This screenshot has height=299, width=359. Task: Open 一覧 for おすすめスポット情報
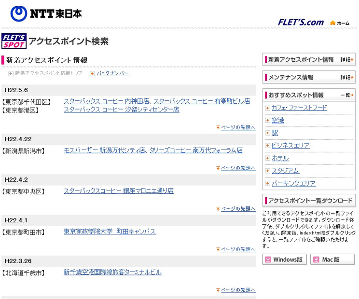coord(347,95)
